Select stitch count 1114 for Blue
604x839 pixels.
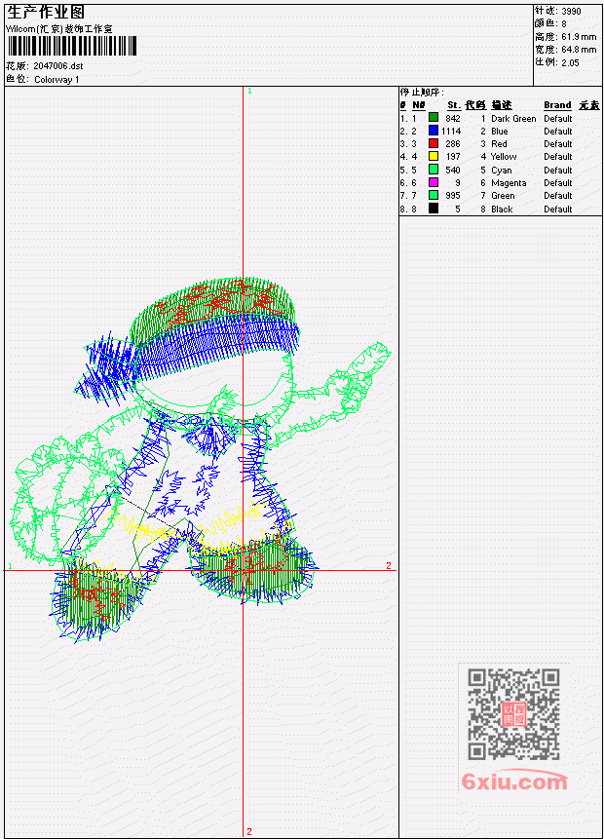(x=451, y=132)
